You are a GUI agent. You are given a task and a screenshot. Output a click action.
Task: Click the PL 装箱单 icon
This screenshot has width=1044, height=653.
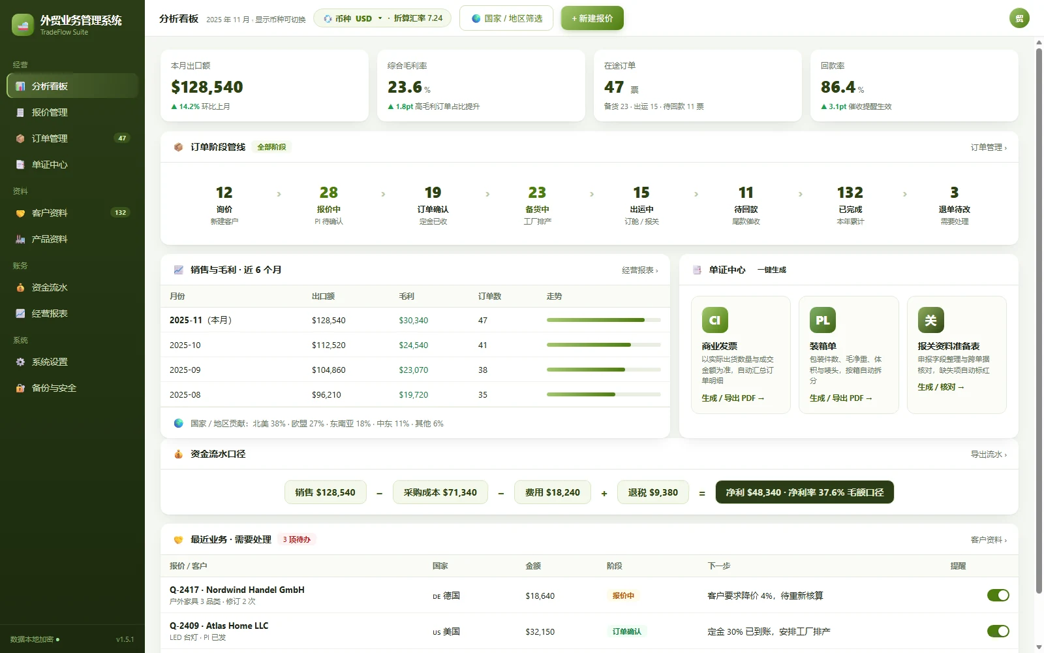[823, 320]
